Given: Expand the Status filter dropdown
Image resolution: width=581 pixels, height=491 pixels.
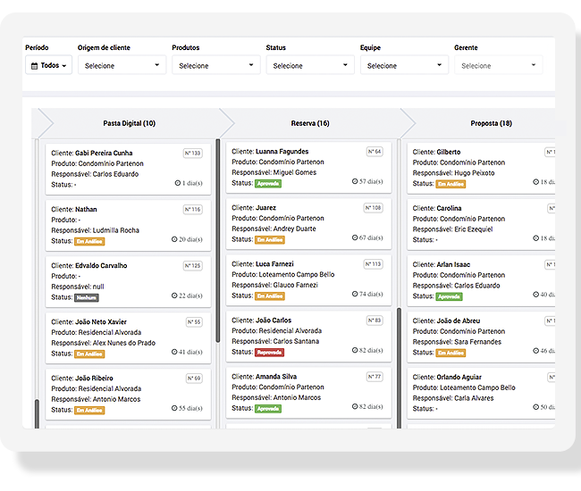Looking at the screenshot, I should point(310,65).
